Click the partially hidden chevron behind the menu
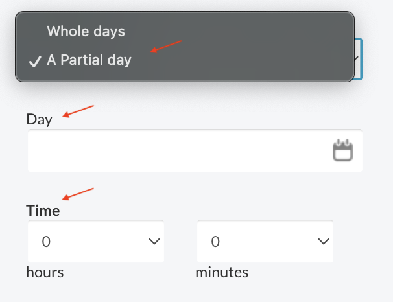393x302 pixels. point(357,58)
